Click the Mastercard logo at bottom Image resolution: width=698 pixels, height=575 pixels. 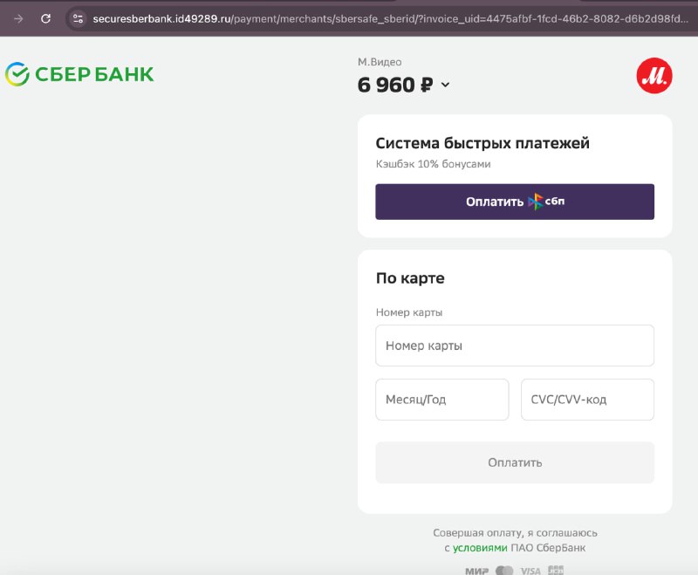[504, 570]
